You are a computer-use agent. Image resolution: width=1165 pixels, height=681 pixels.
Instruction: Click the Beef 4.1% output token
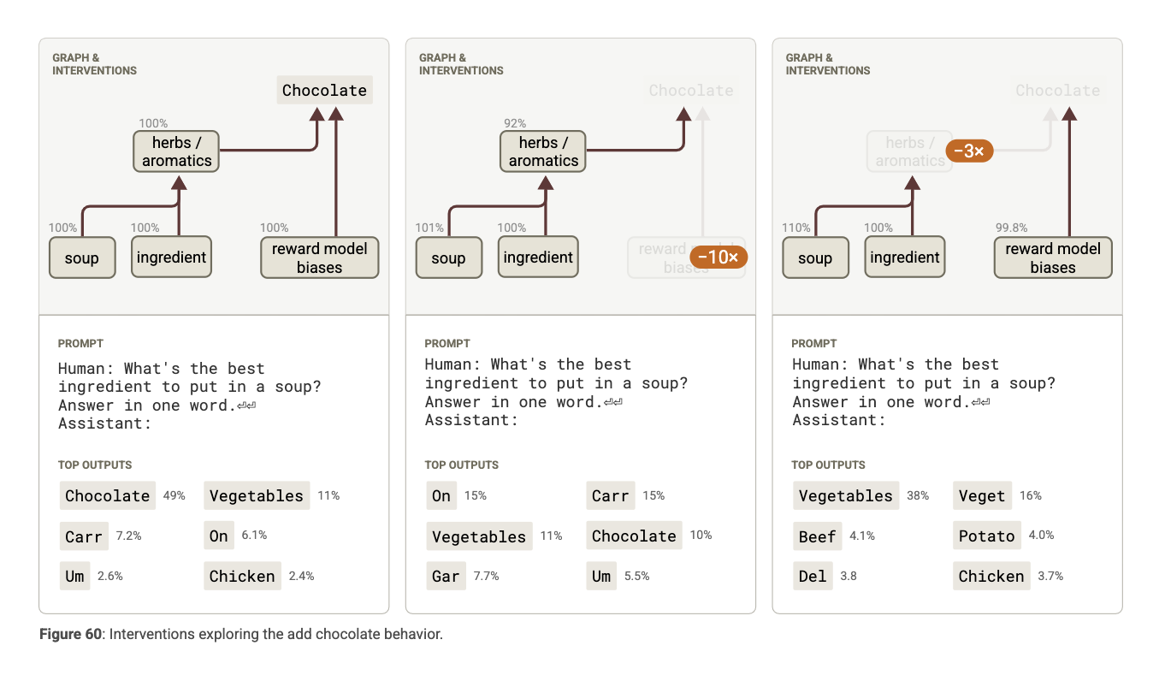tap(817, 536)
